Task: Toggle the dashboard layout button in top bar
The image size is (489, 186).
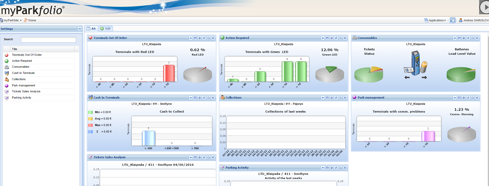Action: coord(452,20)
